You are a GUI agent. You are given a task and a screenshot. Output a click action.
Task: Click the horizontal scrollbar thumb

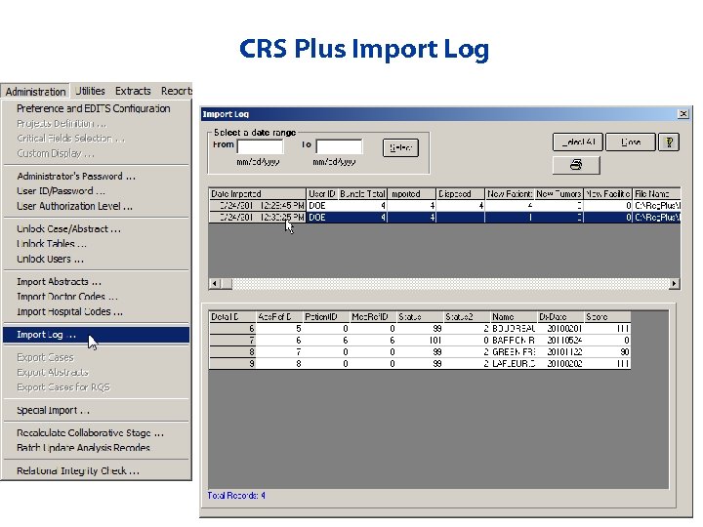coord(226,284)
